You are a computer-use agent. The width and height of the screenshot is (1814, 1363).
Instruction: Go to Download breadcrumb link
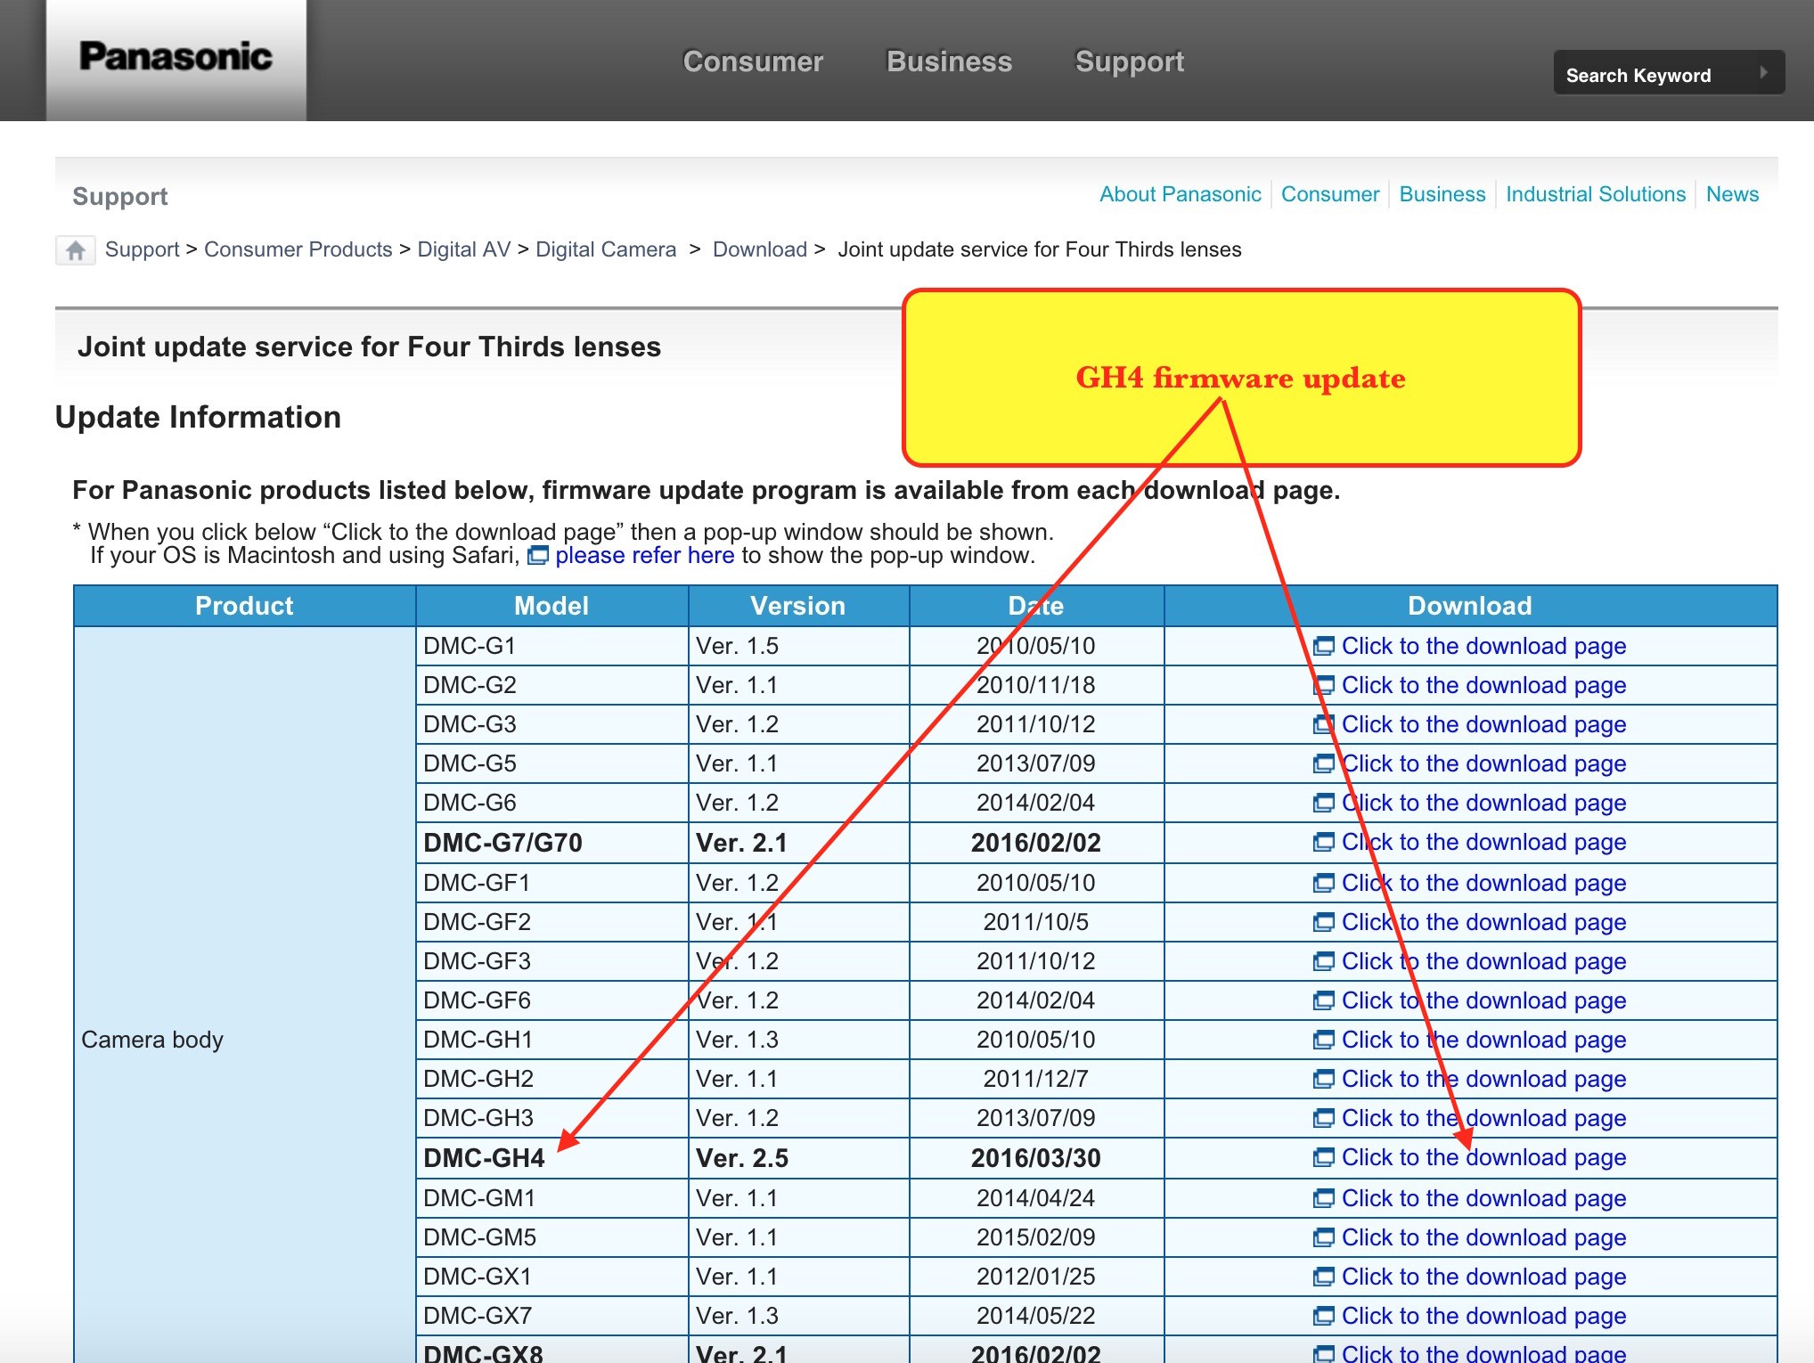[760, 250]
